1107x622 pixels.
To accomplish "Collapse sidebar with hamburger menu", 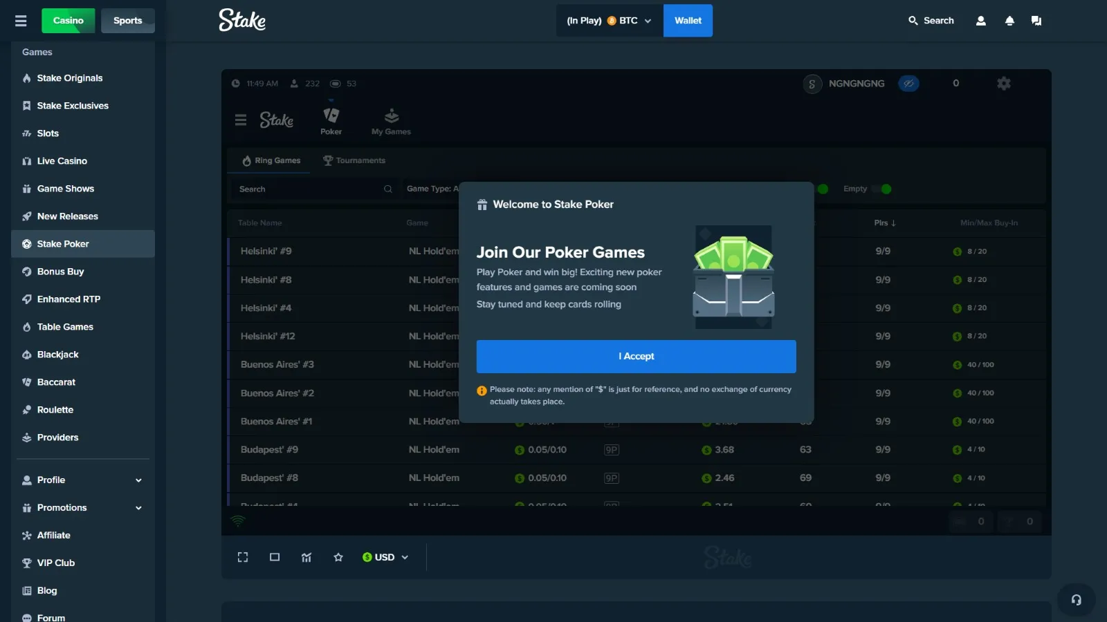I will click(x=21, y=21).
